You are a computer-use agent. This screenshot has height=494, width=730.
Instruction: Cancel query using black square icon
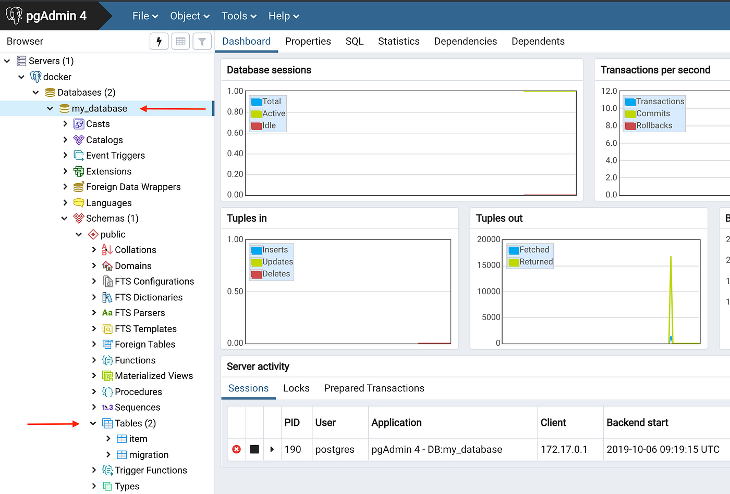254,449
